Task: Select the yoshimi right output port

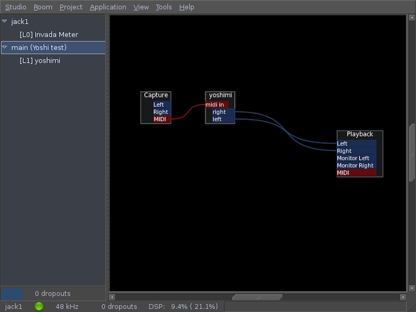Action: (x=219, y=112)
